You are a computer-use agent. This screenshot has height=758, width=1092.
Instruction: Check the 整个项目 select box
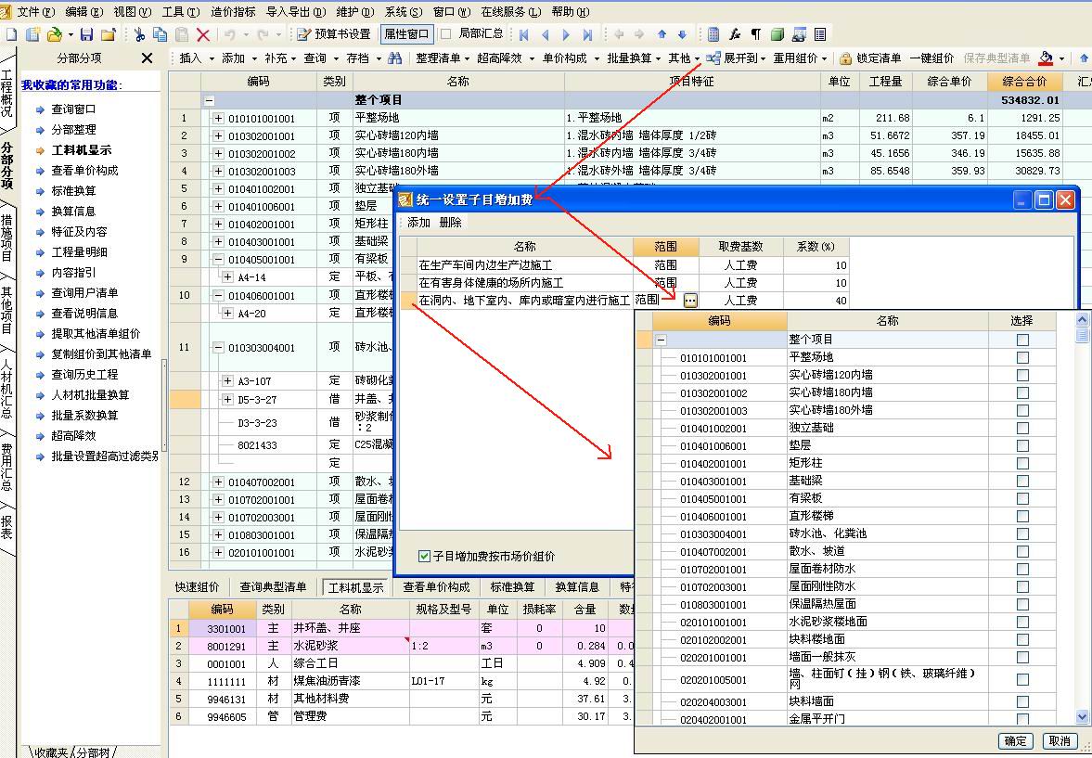pyautogui.click(x=1022, y=340)
